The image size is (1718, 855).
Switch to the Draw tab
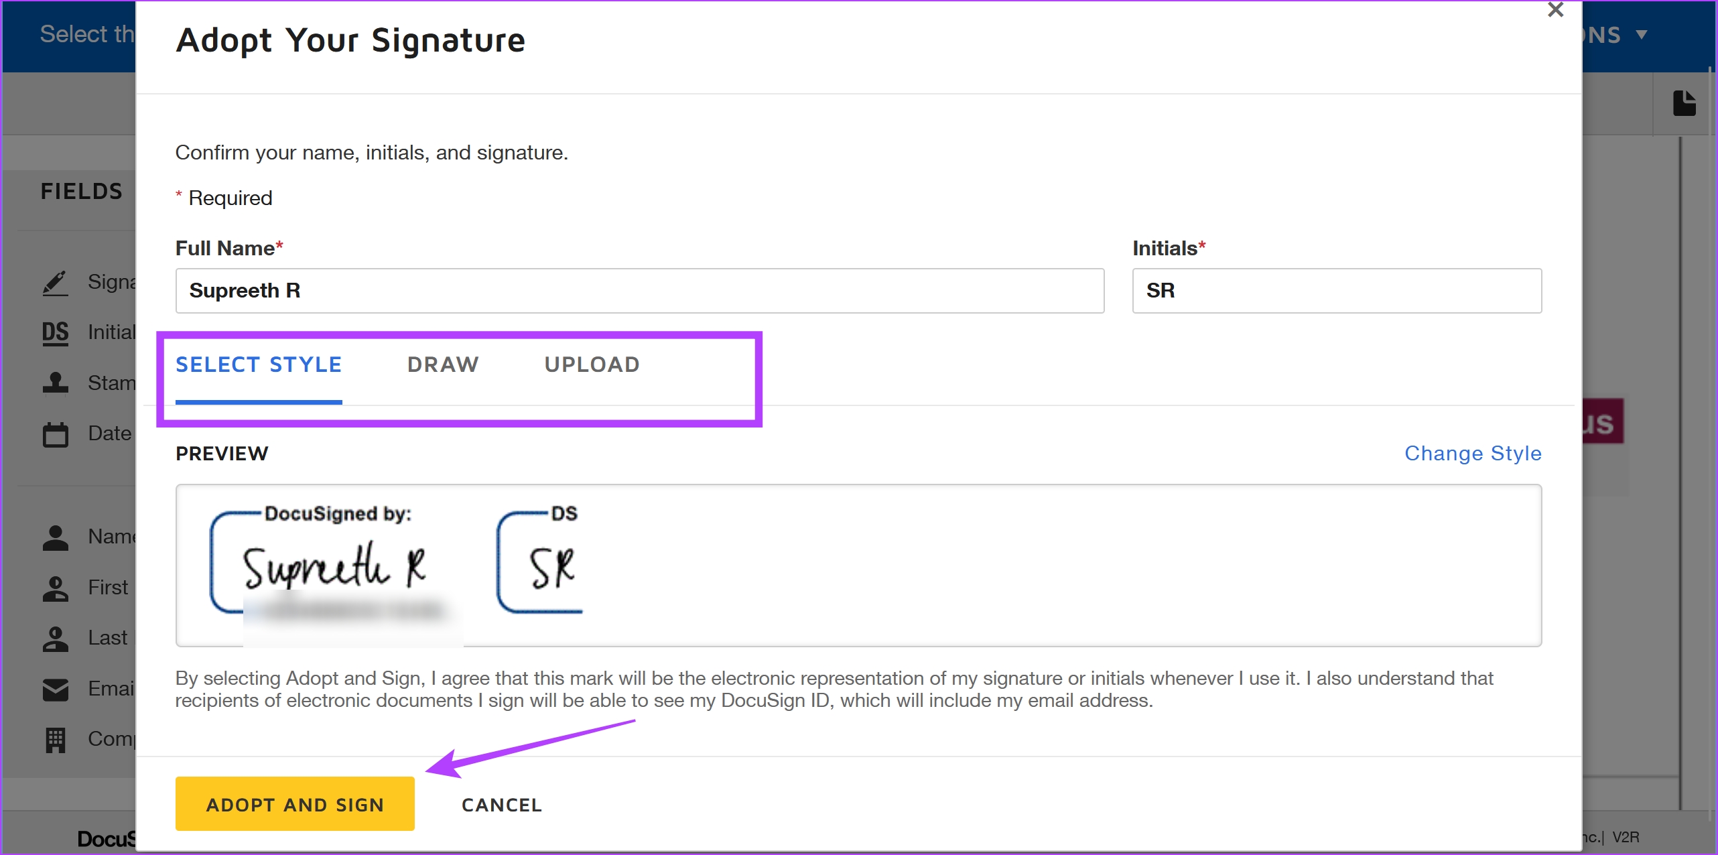(443, 365)
